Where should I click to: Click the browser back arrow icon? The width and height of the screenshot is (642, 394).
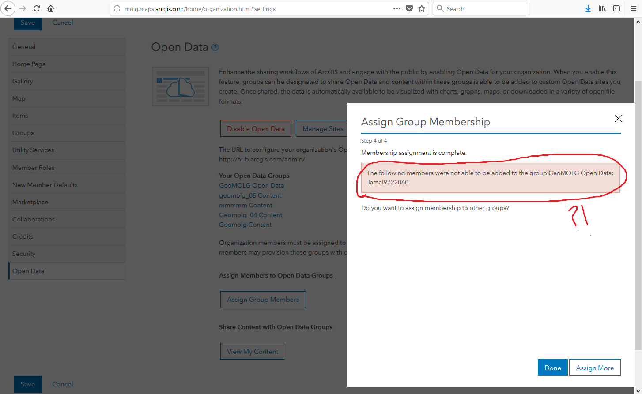tap(8, 8)
